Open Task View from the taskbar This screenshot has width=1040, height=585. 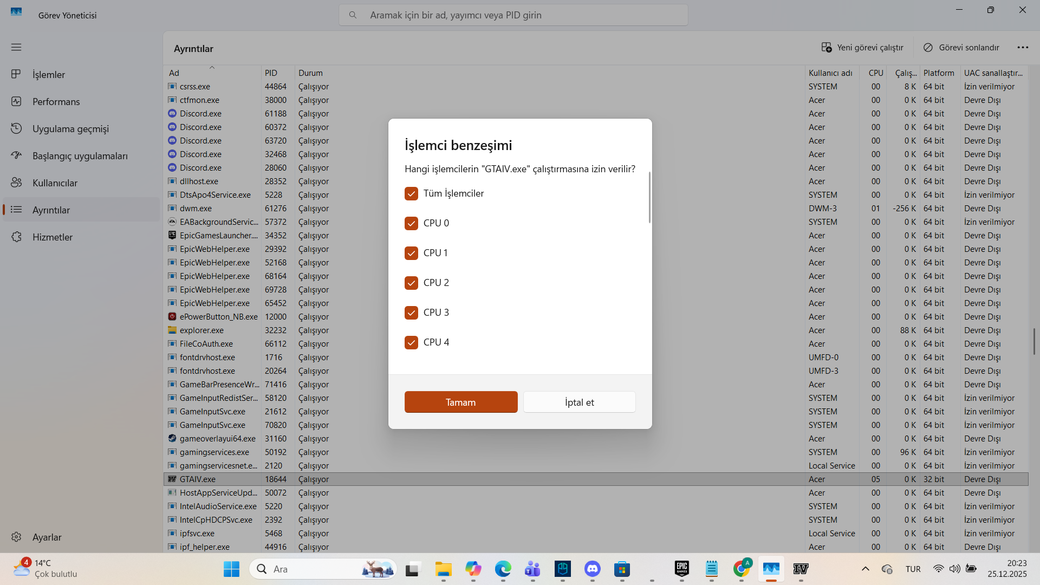pyautogui.click(x=413, y=569)
